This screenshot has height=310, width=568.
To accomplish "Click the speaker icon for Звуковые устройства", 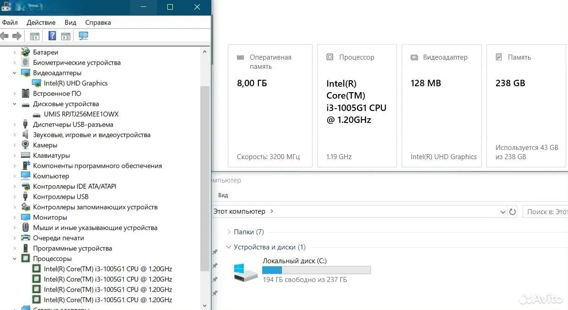I will (26, 135).
